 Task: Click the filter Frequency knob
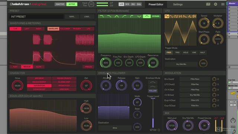[x=106, y=63]
